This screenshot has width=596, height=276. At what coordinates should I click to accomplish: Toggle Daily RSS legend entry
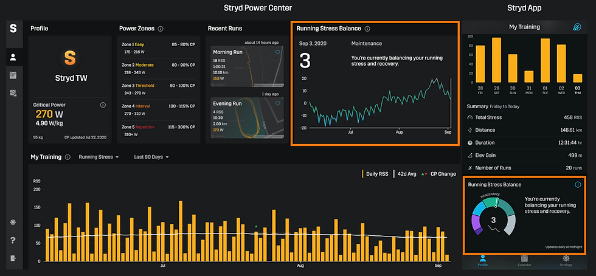click(375, 174)
